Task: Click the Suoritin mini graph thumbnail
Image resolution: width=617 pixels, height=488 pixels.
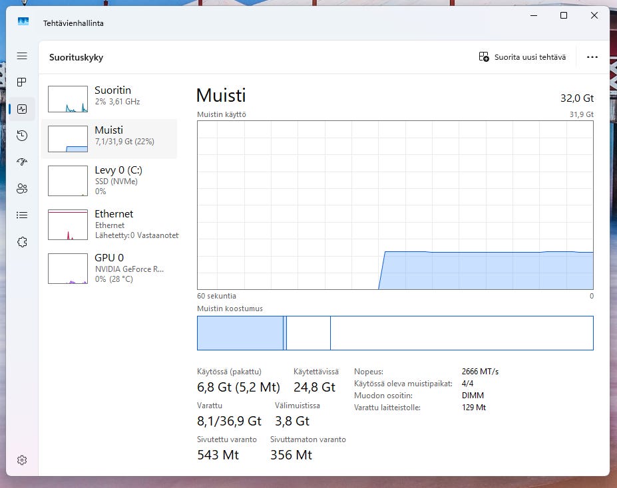Action: pyautogui.click(x=68, y=99)
